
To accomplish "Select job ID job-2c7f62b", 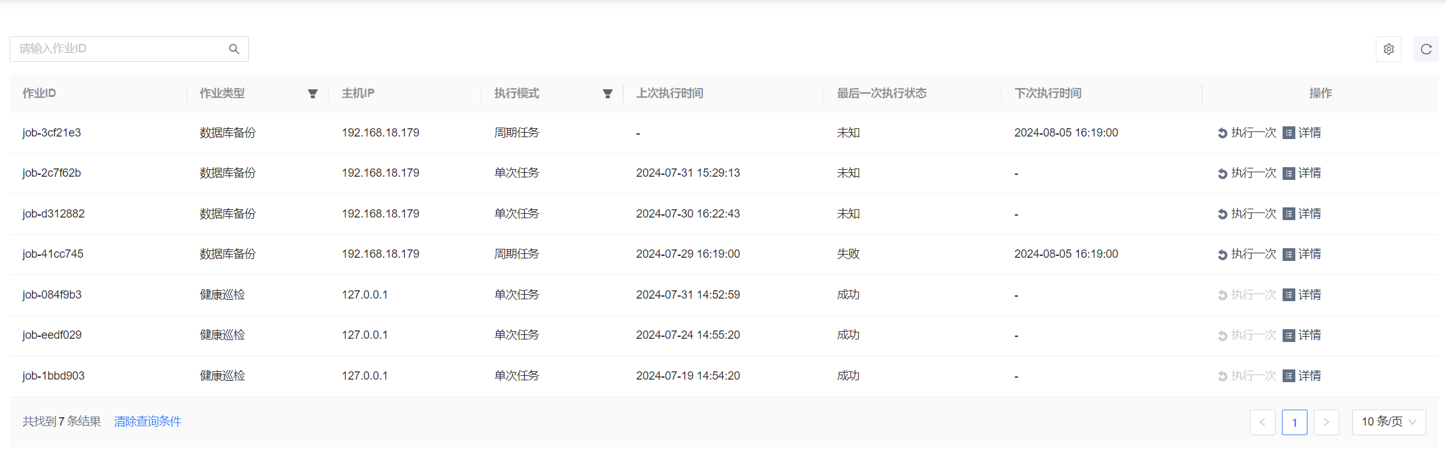I will 52,173.
